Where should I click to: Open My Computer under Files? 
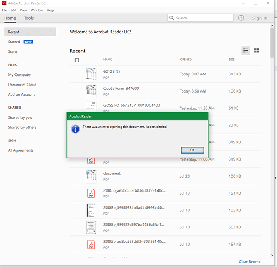click(20, 75)
